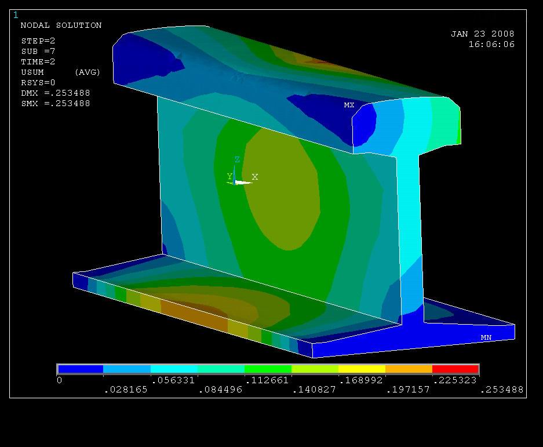Click the DMX =.253488 value
543x447 pixels.
56,93
